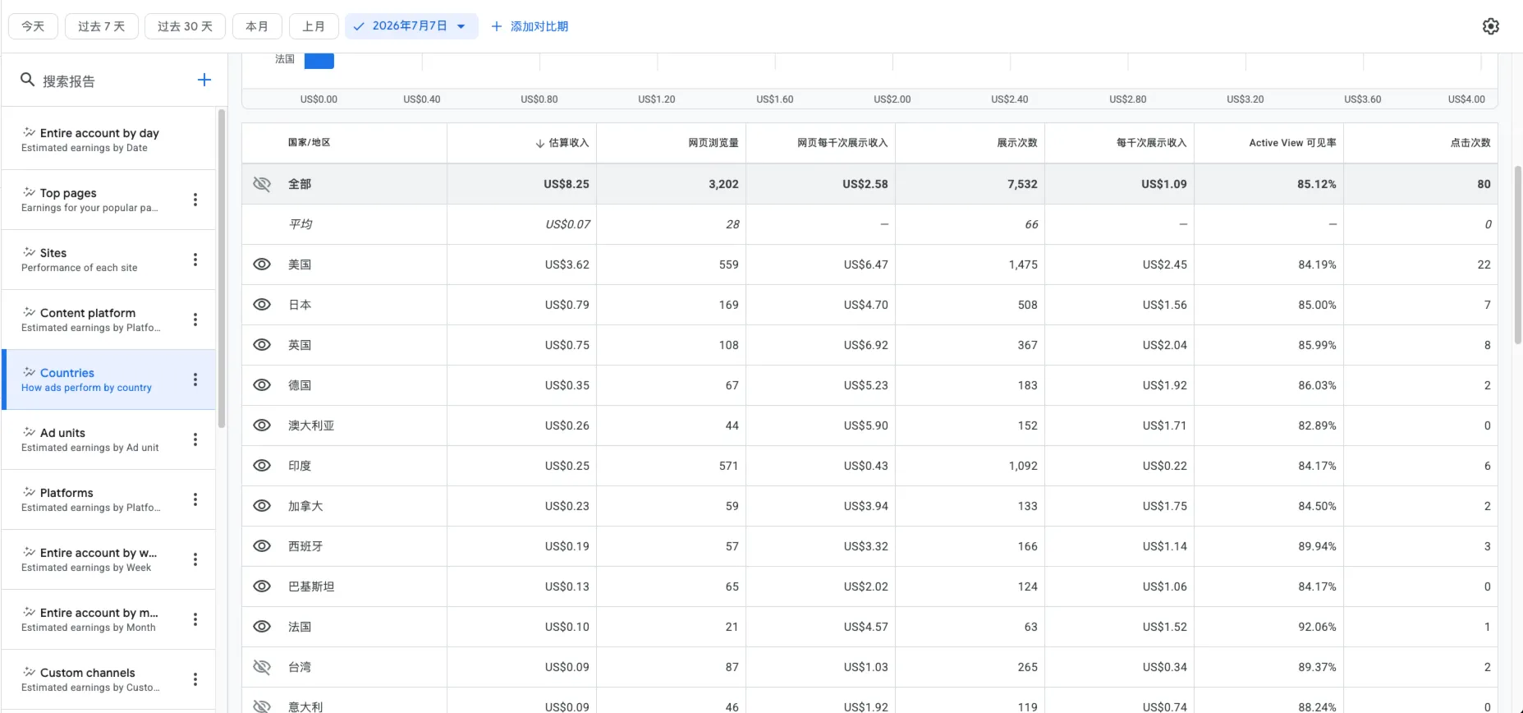Click the main page vertical scrollbar
Viewport: 1523px width, 713px height.
coord(1518,255)
